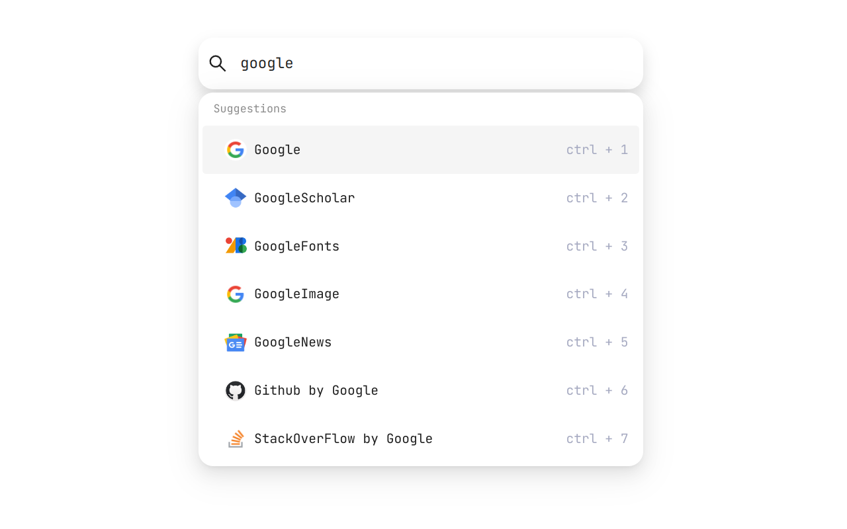Click the Google logo icon in first suggestion
Viewport: 847px width, 529px height.
click(x=236, y=150)
